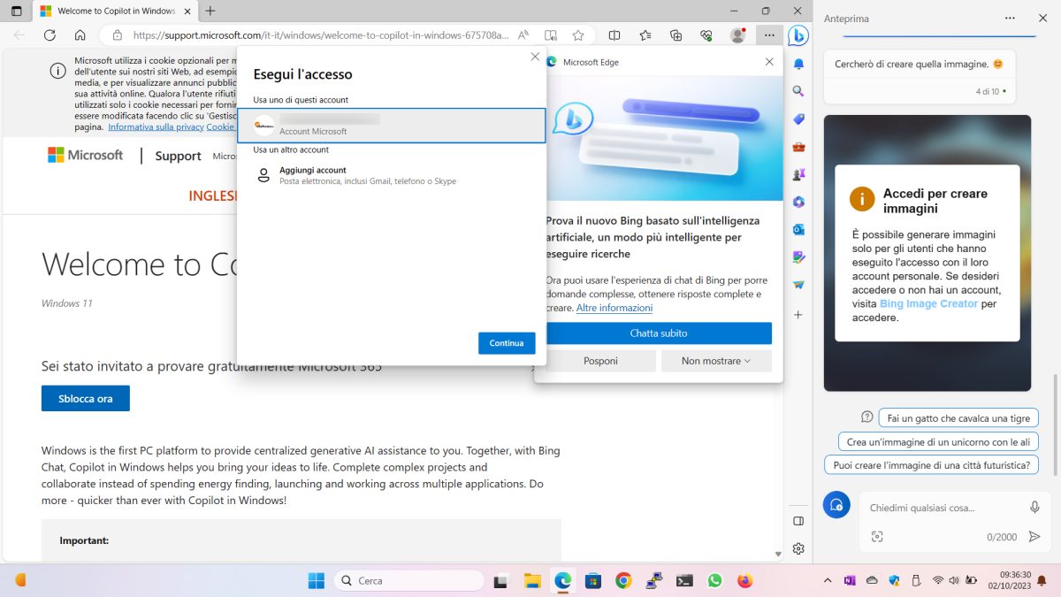
Task: Start a new topic with the blue button
Action: pos(836,505)
